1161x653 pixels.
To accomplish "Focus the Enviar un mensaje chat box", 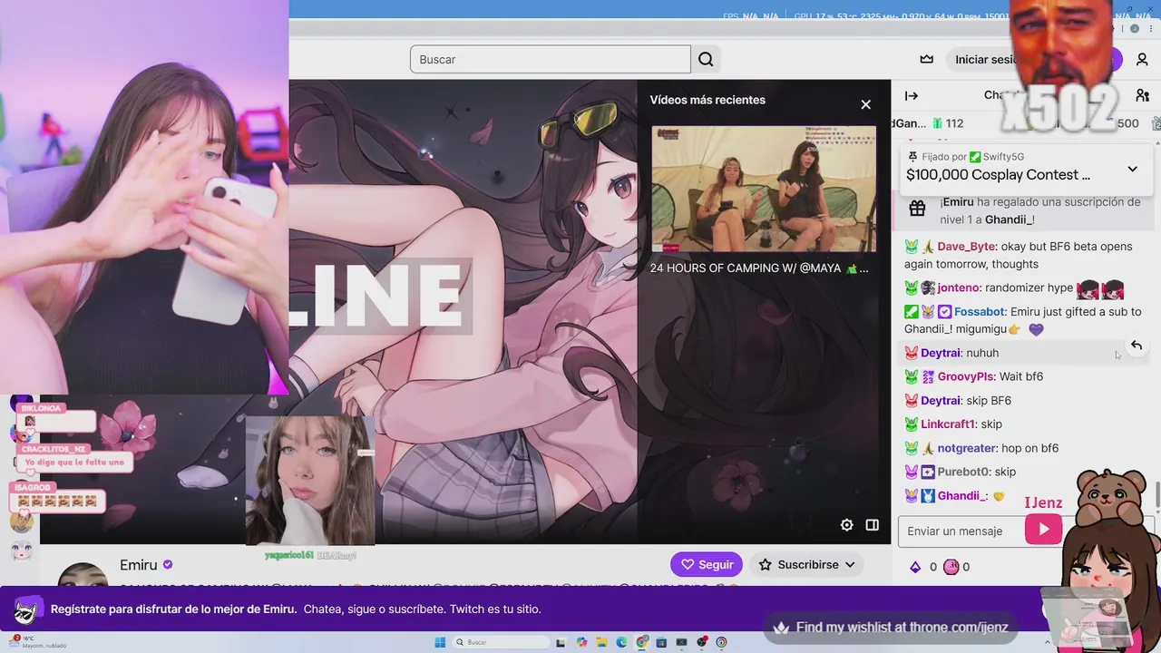I will (961, 531).
